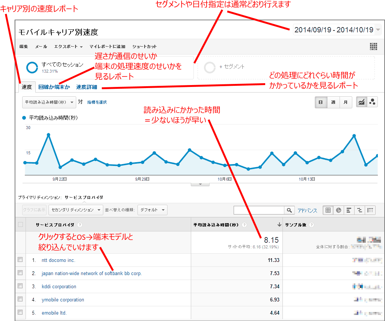Switch to the 回線か端末か tab
385x321 pixels.
tap(54, 87)
